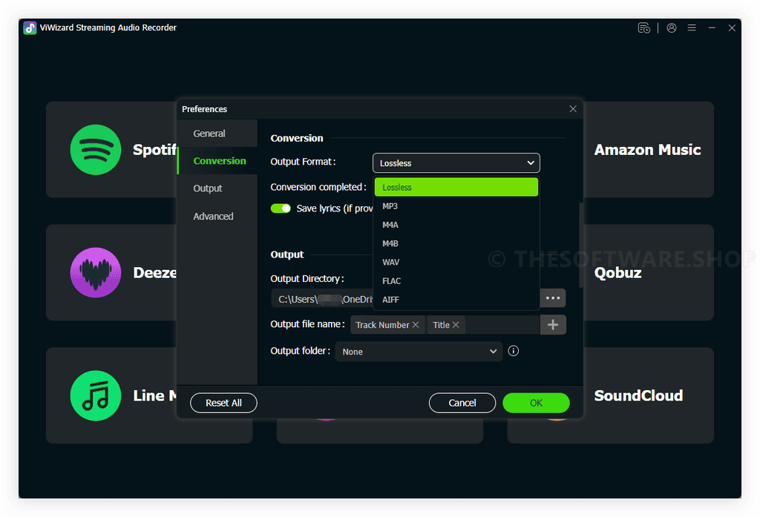This screenshot has height=517, width=760.
Task: Open the SoundCloud card
Action: click(649, 395)
